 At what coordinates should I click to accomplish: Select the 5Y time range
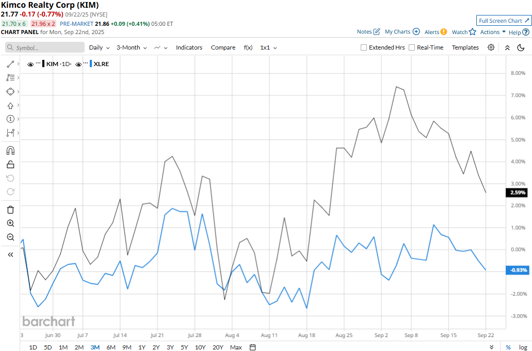[x=184, y=347]
